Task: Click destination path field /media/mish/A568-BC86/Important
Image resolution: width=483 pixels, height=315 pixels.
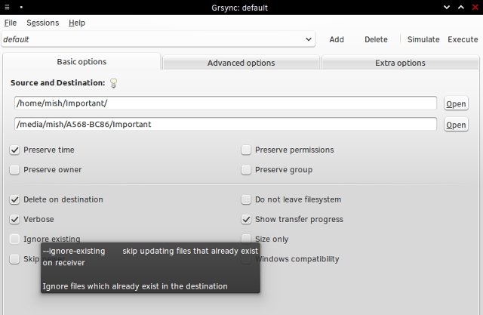Action: [226, 124]
